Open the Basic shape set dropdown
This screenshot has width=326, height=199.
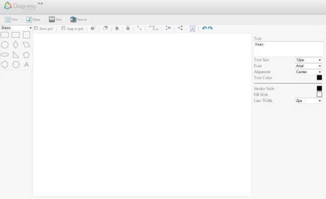(x=16, y=28)
